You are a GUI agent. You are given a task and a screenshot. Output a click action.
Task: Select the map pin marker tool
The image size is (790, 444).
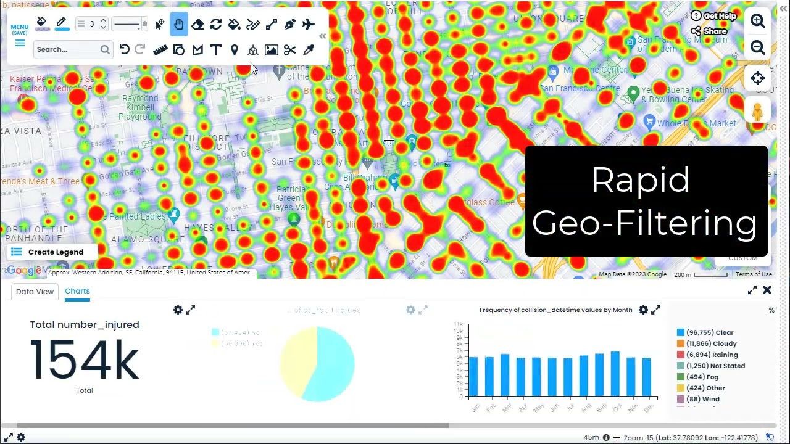pyautogui.click(x=235, y=50)
